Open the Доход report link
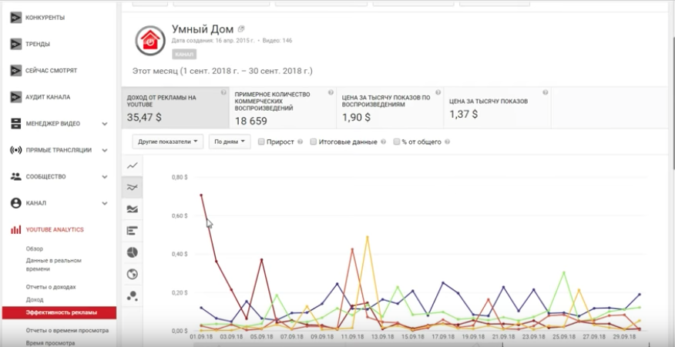This screenshot has height=347, width=675. point(35,300)
